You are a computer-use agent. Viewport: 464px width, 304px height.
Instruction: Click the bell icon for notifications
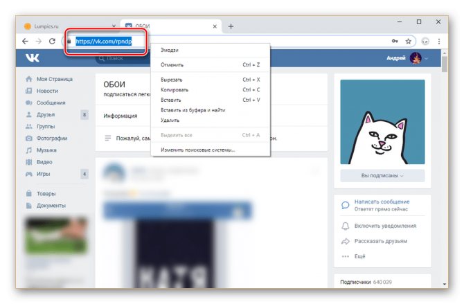(x=346, y=226)
